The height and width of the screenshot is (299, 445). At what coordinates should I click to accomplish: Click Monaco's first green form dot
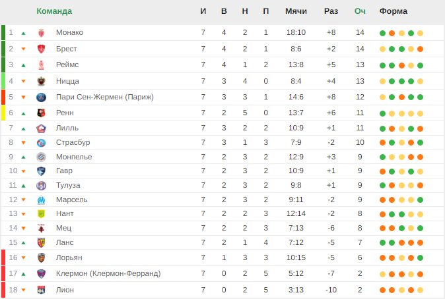pyautogui.click(x=382, y=33)
